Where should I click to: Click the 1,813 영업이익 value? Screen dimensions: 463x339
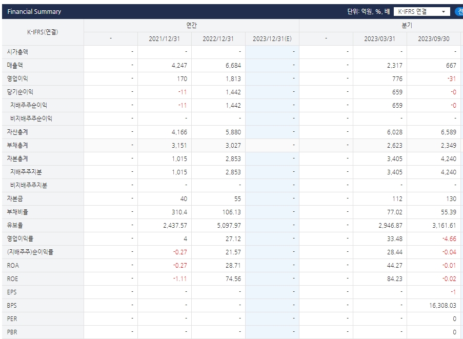pos(233,78)
